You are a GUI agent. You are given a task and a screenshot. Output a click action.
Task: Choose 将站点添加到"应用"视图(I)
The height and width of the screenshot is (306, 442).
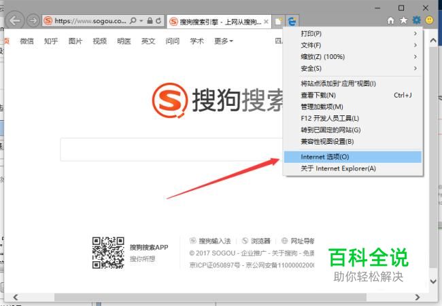coord(353,83)
